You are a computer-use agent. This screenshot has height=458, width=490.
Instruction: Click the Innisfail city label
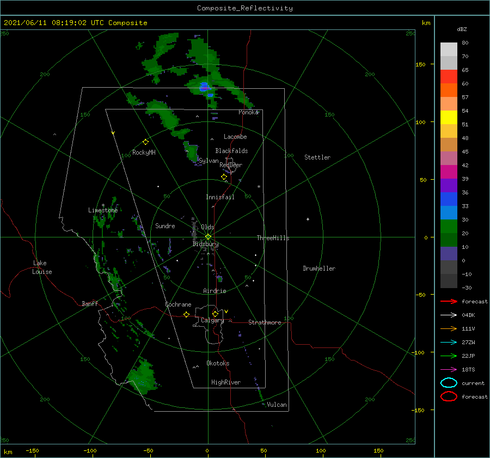click(x=220, y=197)
